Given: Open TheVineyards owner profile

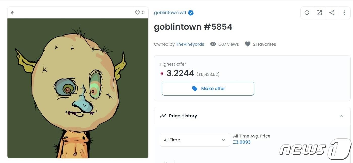Looking at the screenshot, I should [190, 44].
